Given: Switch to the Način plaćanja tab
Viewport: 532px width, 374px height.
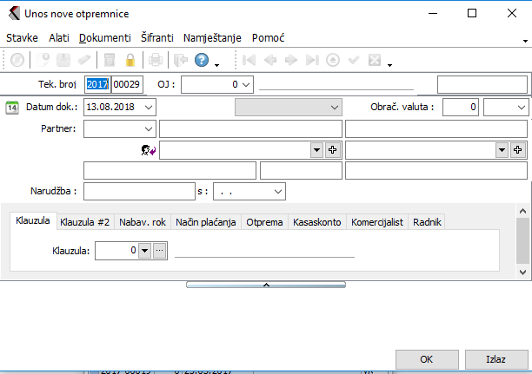Looking at the screenshot, I should tap(206, 222).
